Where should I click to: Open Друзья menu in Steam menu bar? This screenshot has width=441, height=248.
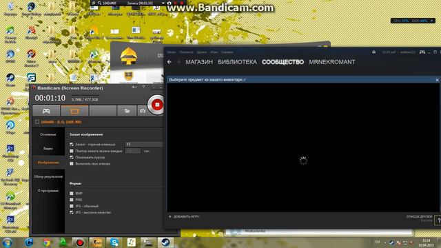click(202, 52)
